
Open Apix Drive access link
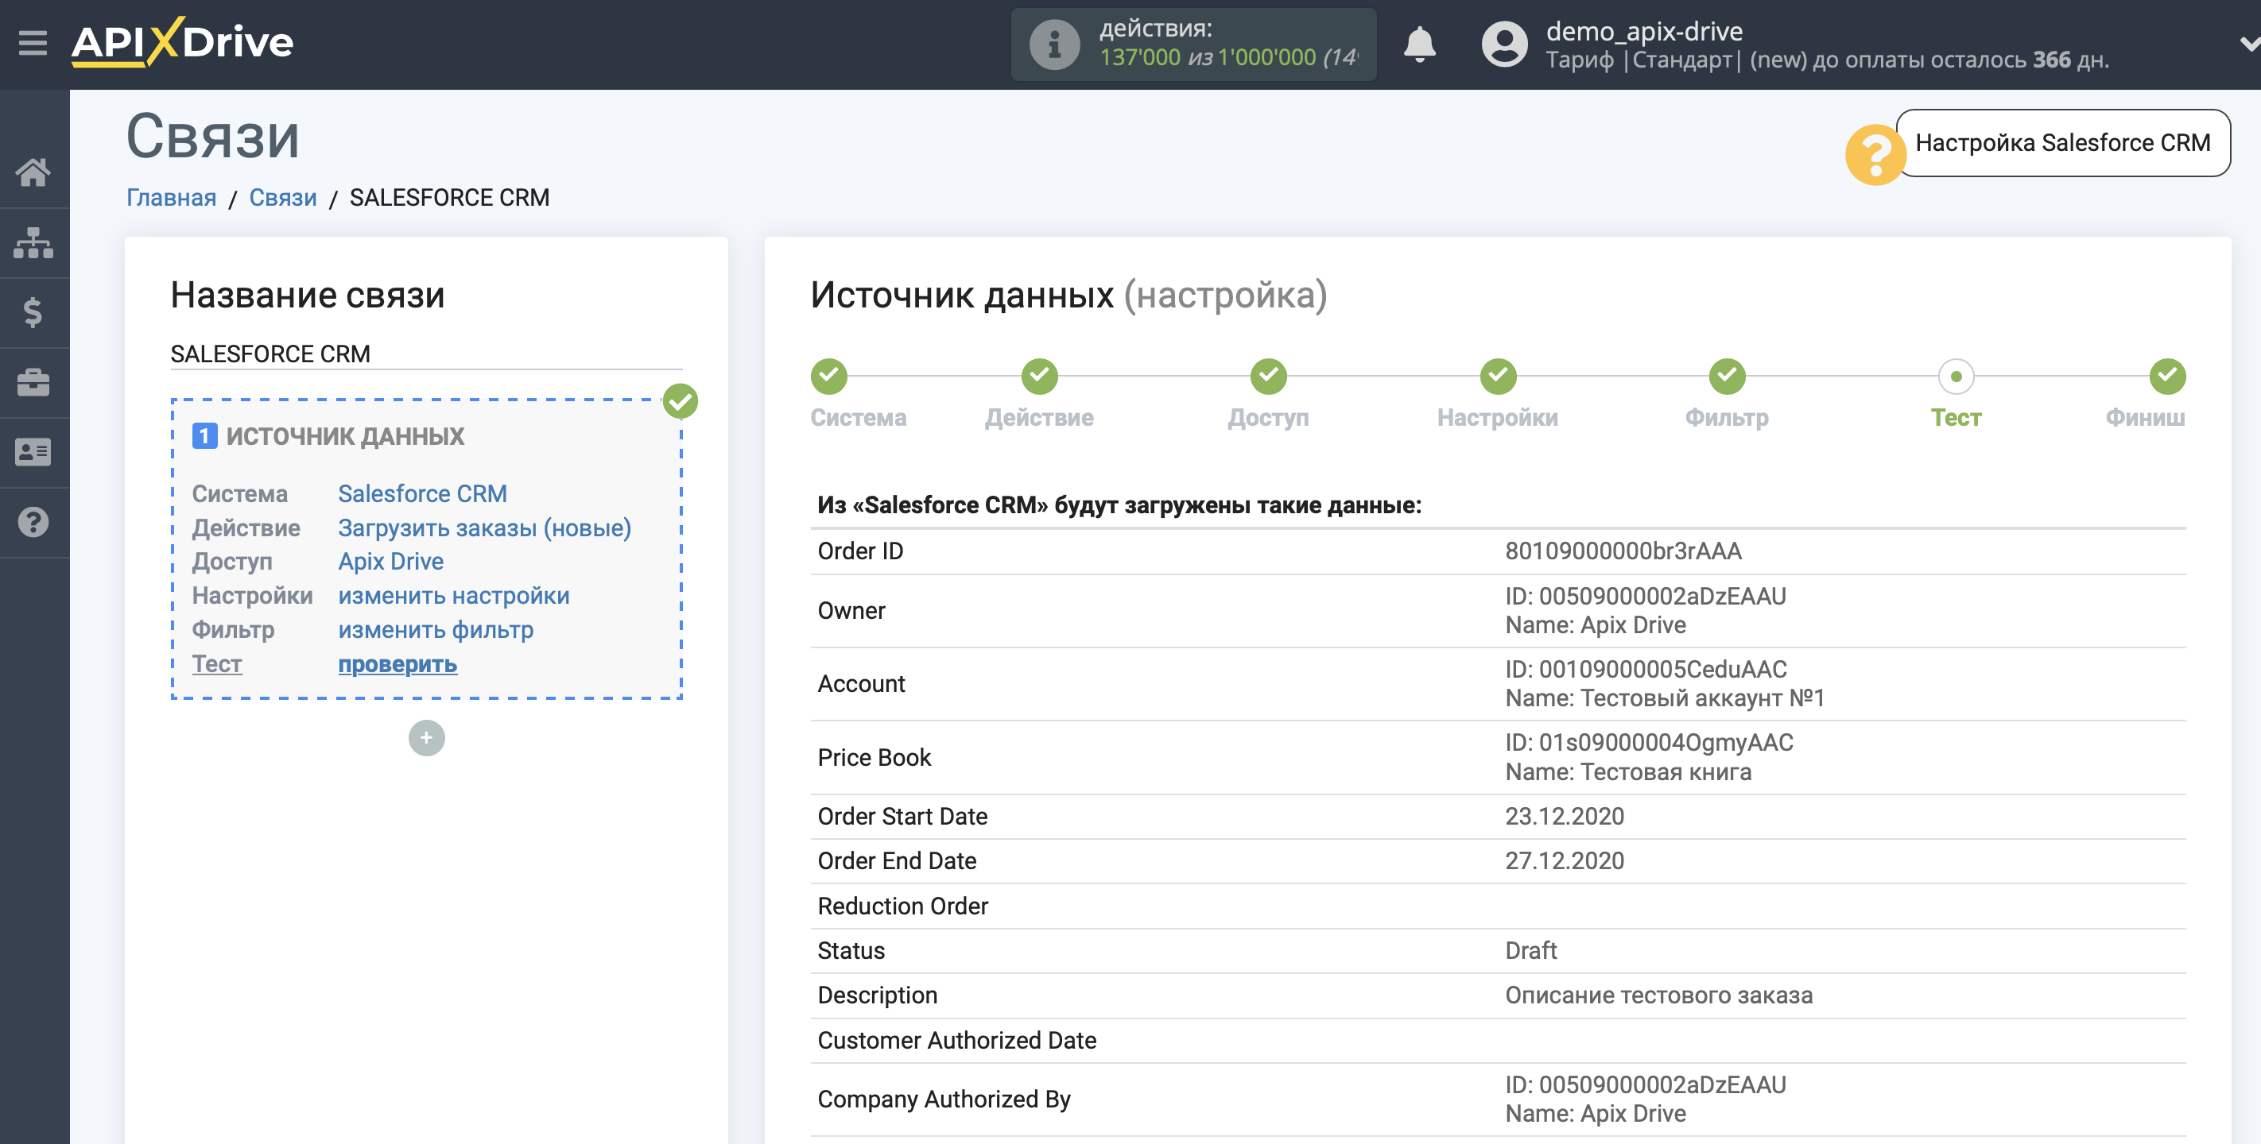click(x=390, y=562)
